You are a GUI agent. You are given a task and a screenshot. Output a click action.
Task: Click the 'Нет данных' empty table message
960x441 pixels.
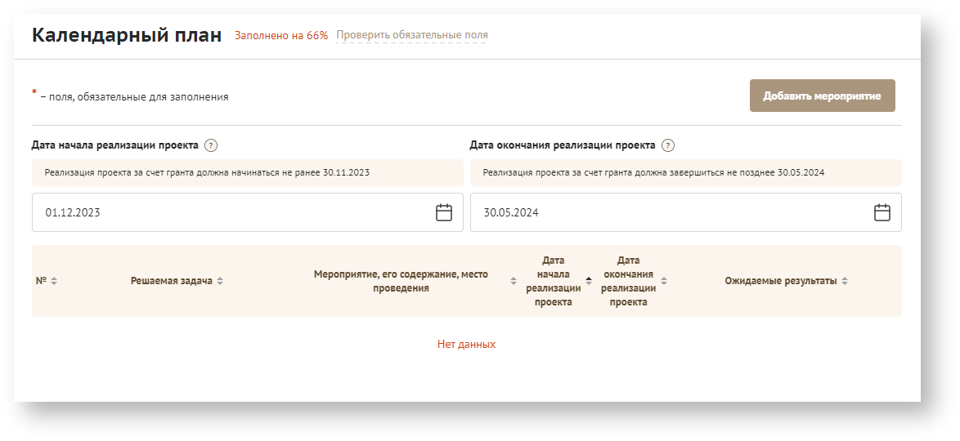[466, 345]
